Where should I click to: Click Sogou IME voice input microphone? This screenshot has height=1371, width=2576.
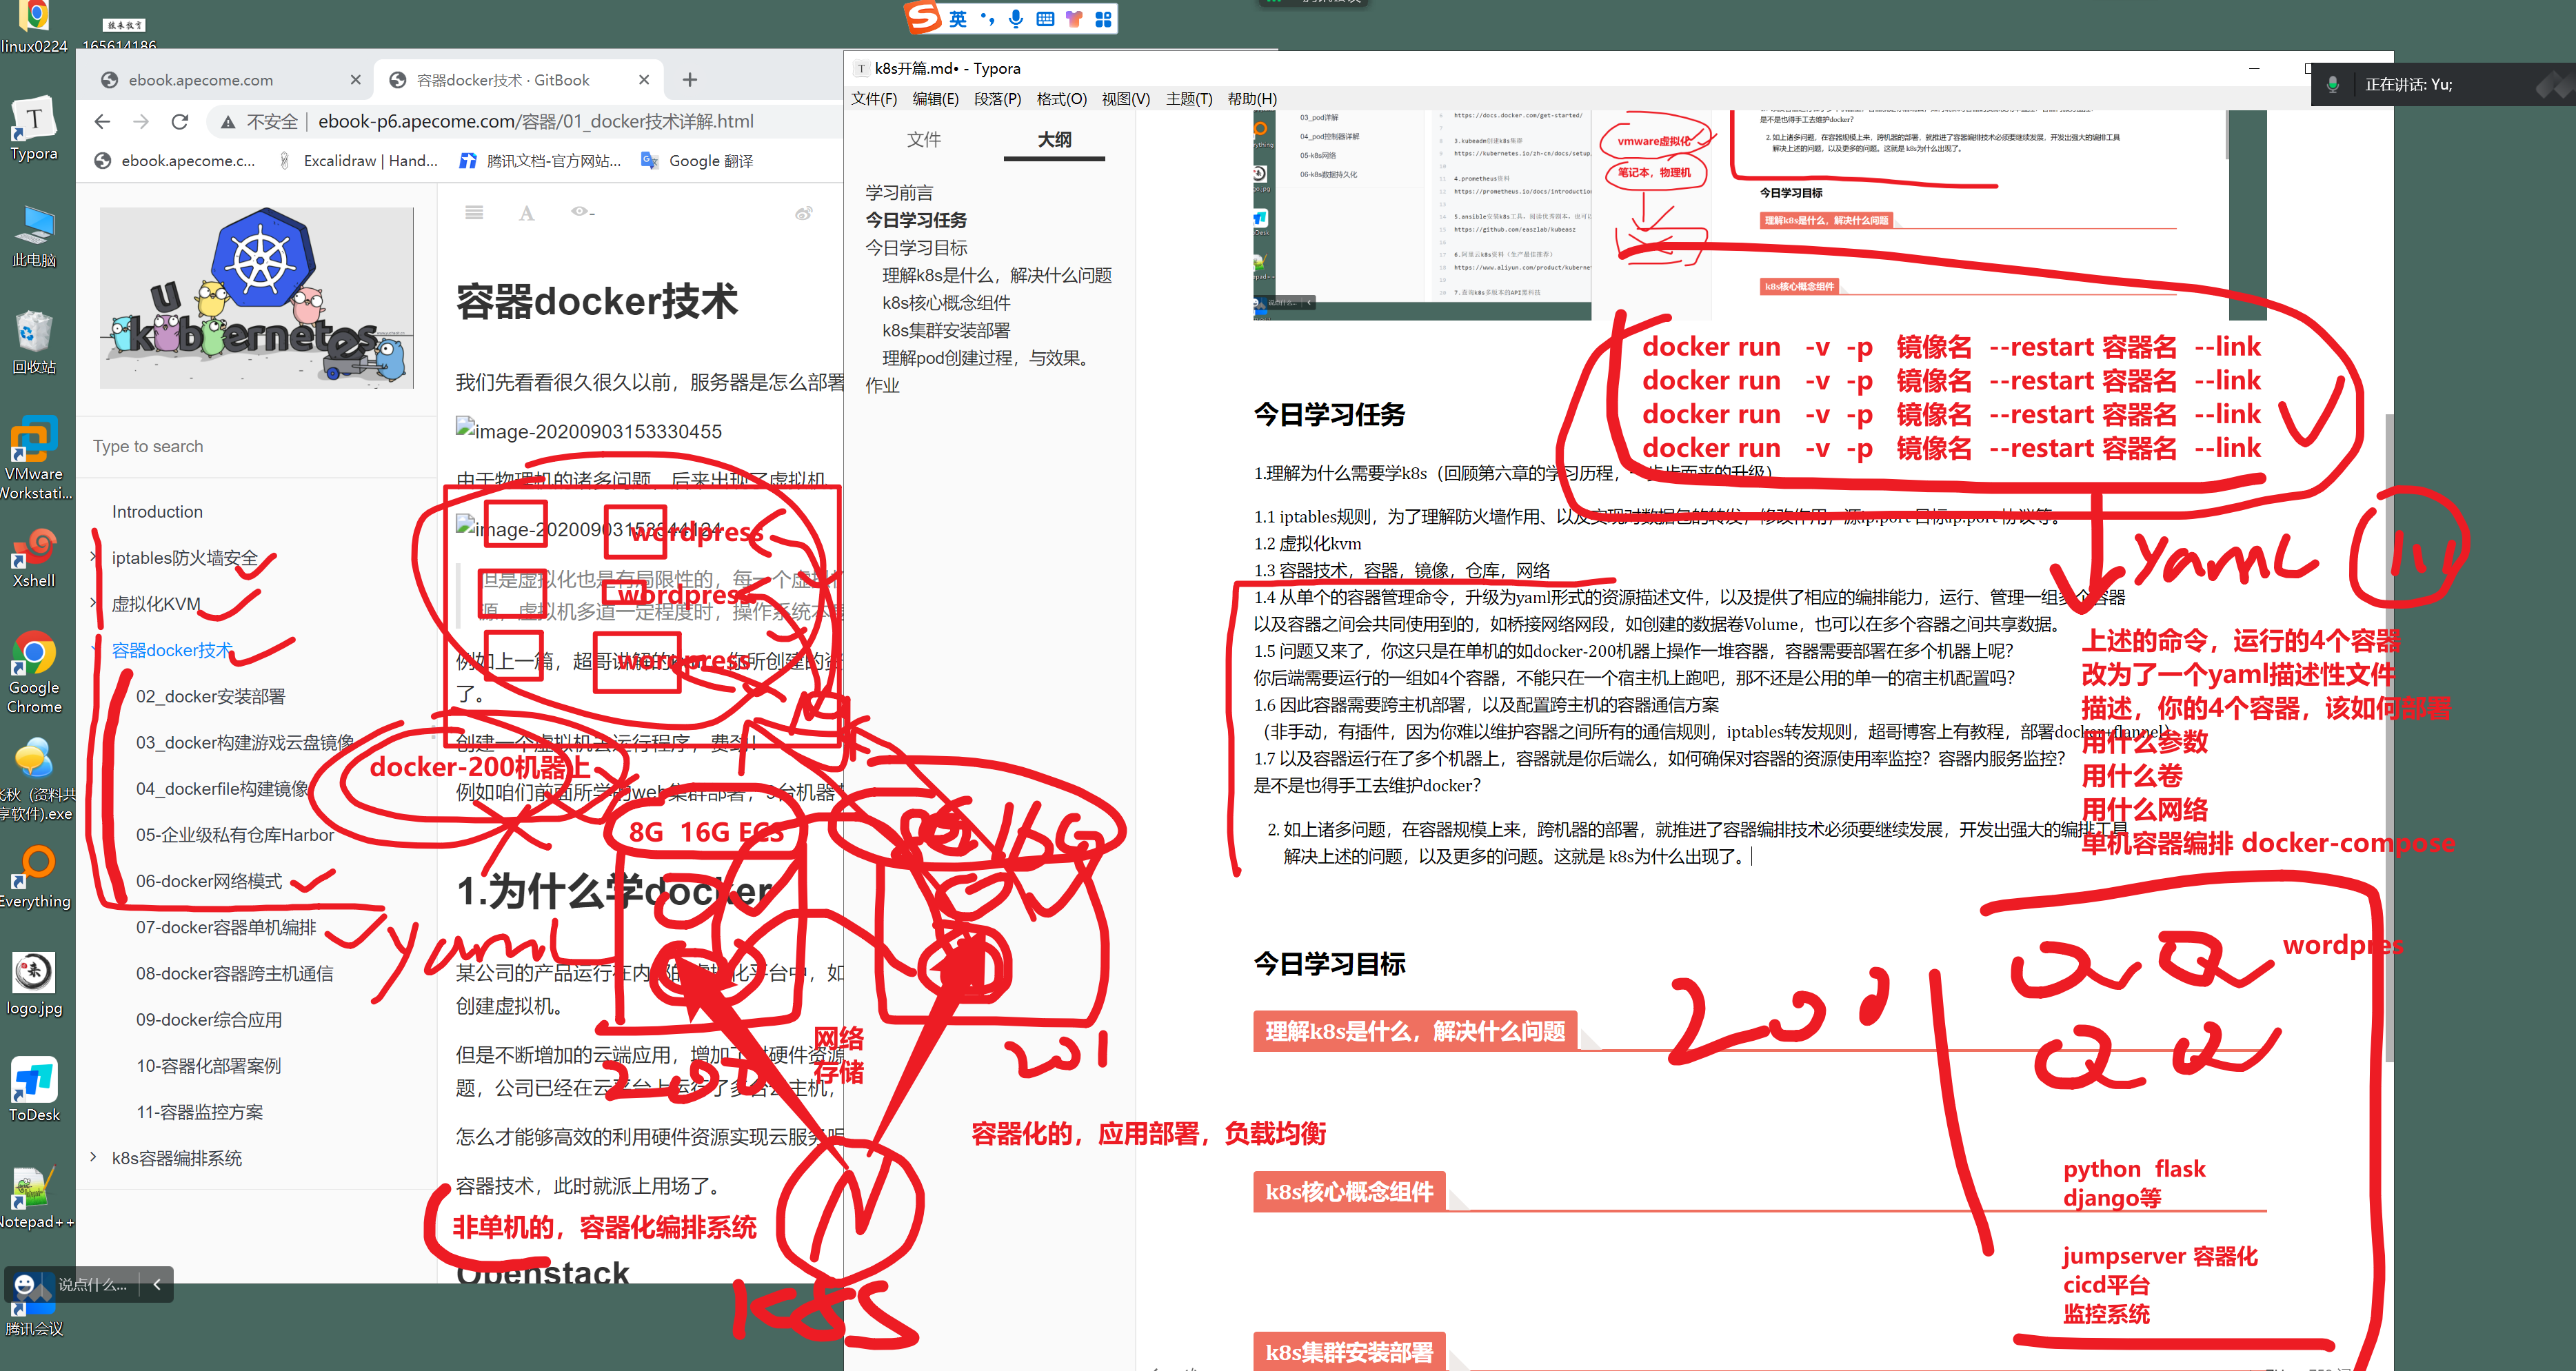(x=1016, y=19)
